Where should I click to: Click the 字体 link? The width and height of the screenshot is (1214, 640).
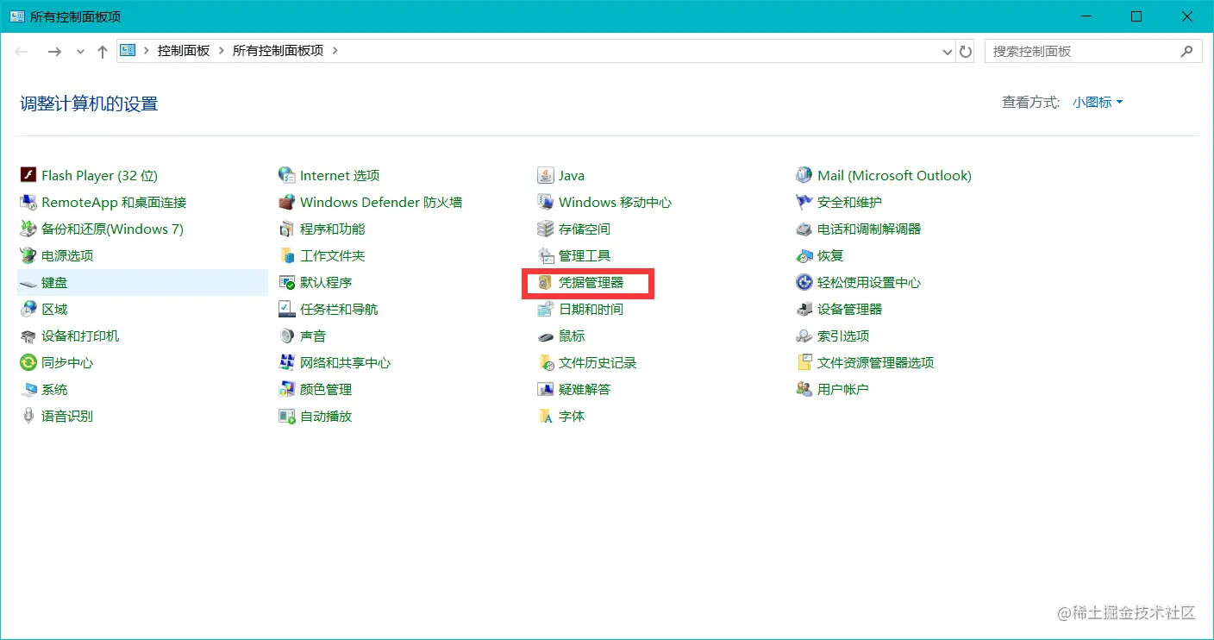572,416
